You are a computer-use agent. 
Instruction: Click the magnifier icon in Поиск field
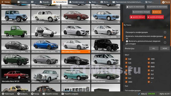pos(125,25)
